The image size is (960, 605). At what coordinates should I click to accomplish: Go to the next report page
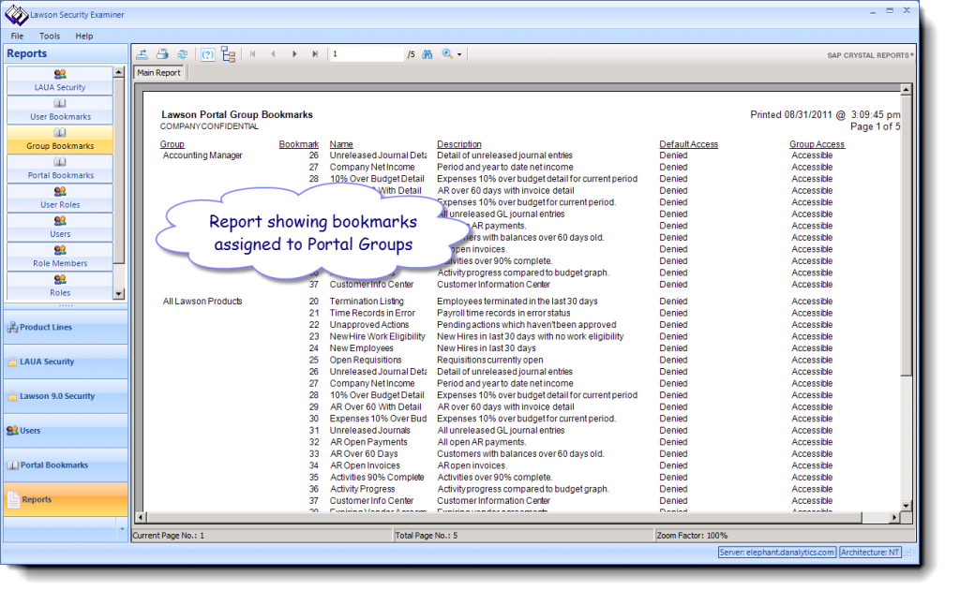click(294, 54)
